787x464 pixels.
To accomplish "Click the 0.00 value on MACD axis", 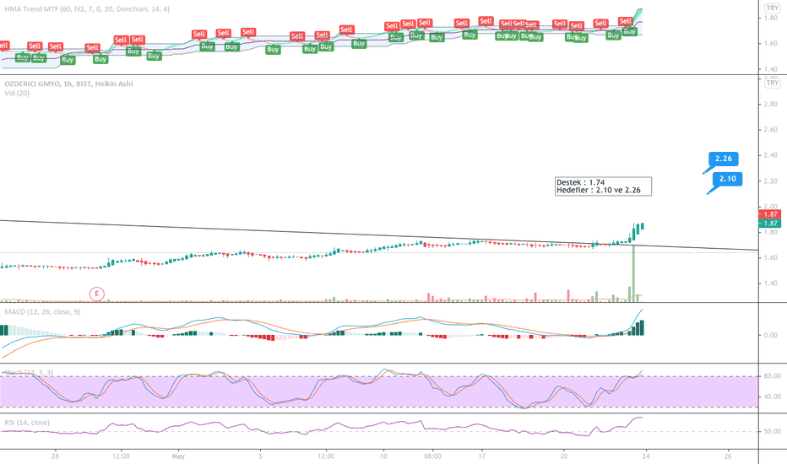I will coord(770,335).
